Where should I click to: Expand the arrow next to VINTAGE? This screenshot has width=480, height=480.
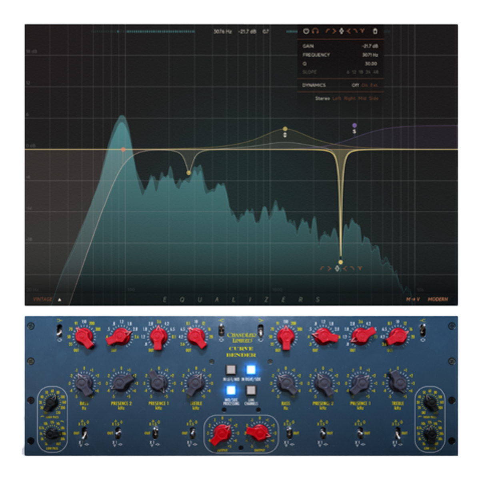point(60,299)
